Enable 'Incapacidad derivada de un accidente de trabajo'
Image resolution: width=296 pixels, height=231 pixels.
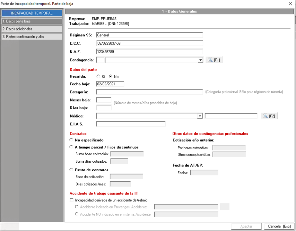click(x=72, y=200)
